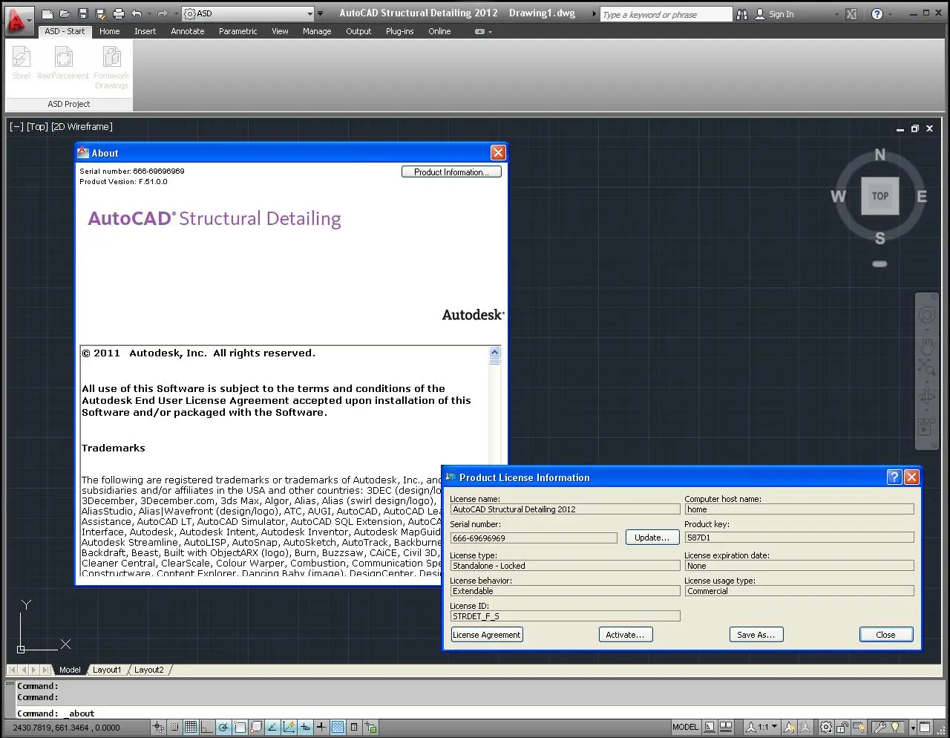Create a new drawing from Quick Access toolbar
950x738 pixels.
click(47, 14)
